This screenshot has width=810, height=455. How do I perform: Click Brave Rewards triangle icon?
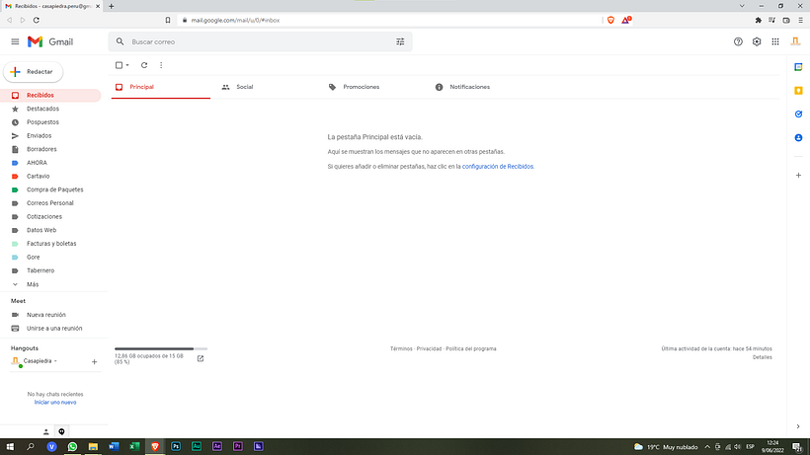(x=626, y=20)
